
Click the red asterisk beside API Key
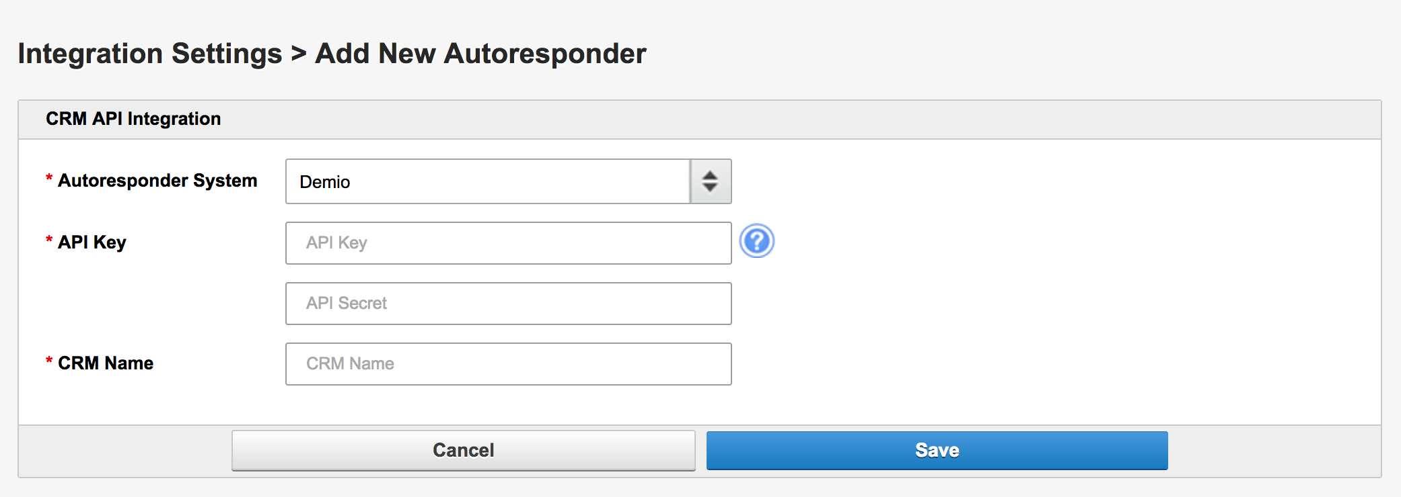49,240
